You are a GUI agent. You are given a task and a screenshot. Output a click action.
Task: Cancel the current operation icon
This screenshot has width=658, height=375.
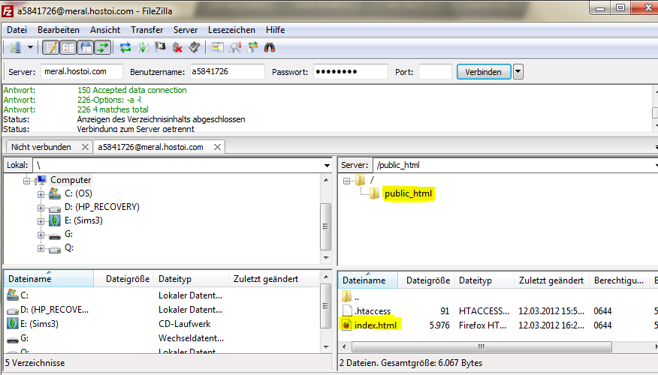click(160, 48)
